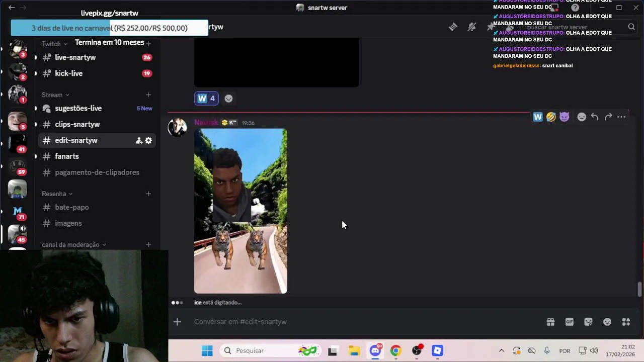Open the GIF picker
This screenshot has height=362, width=644.
[570, 322]
